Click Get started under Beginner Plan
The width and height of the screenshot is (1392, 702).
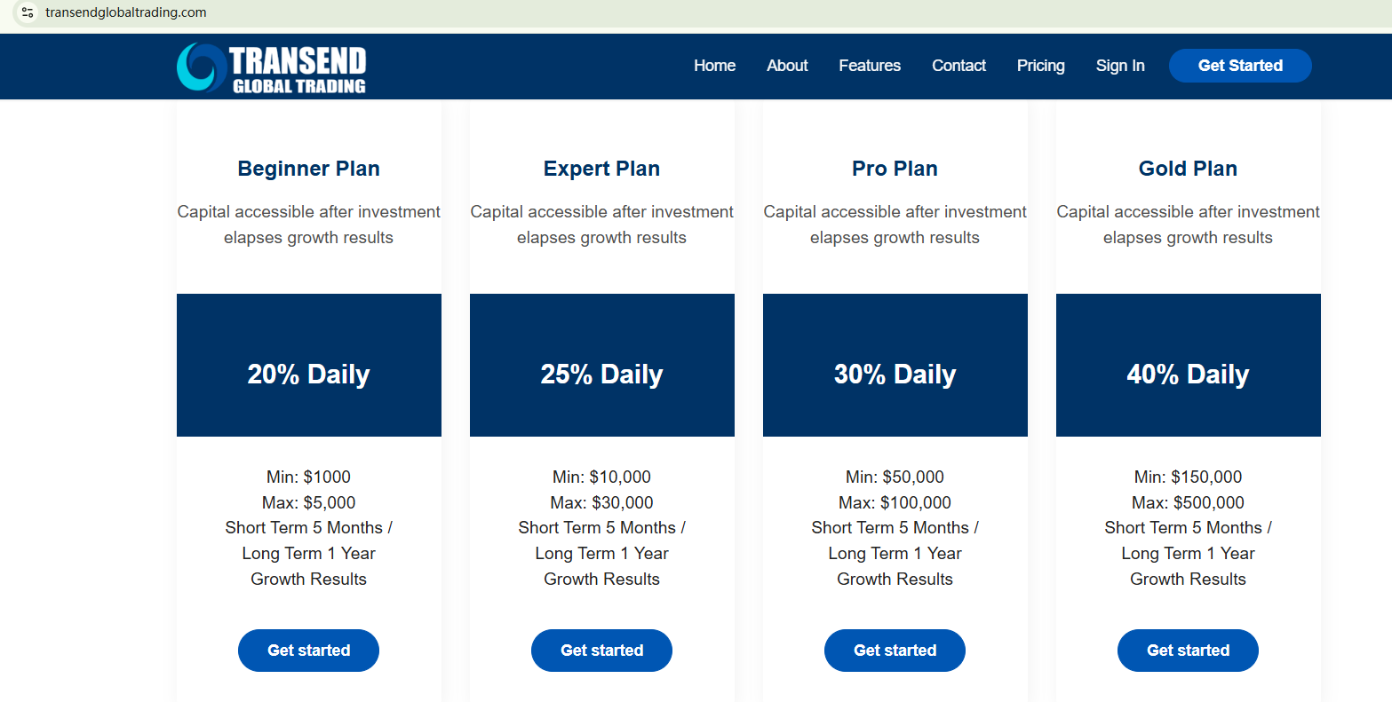pos(308,651)
